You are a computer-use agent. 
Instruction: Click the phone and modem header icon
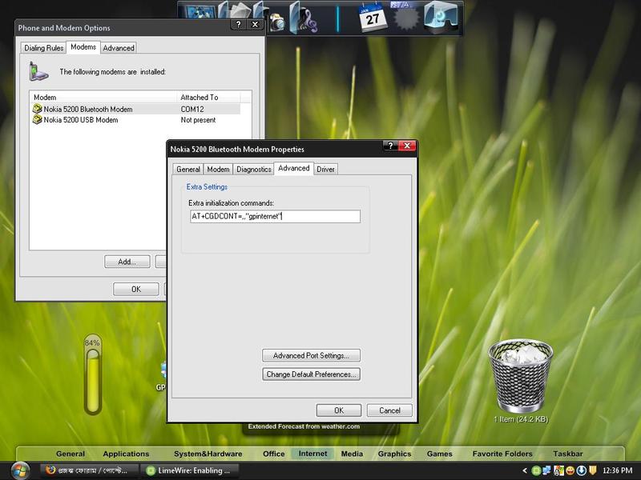(x=38, y=71)
